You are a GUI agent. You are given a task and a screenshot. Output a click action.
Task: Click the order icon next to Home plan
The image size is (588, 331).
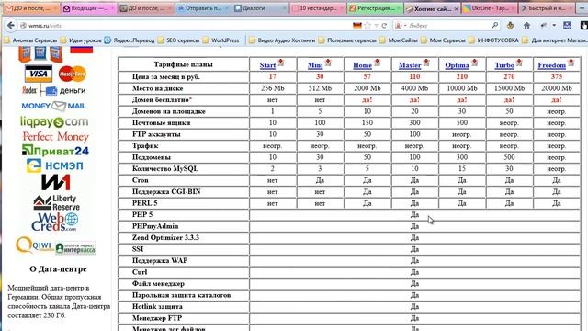[x=378, y=63]
